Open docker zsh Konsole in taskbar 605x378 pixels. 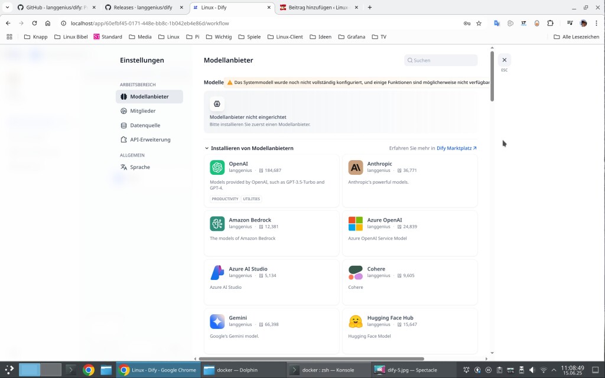[x=328, y=370]
